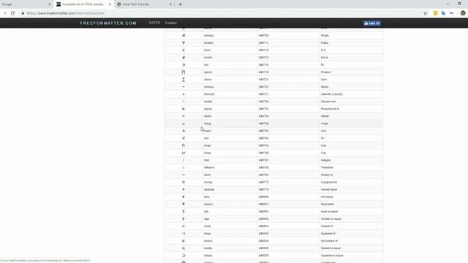This screenshot has width=468, height=263.
Task: Select the Minus description cell
Action: pyautogui.click(x=351, y=87)
